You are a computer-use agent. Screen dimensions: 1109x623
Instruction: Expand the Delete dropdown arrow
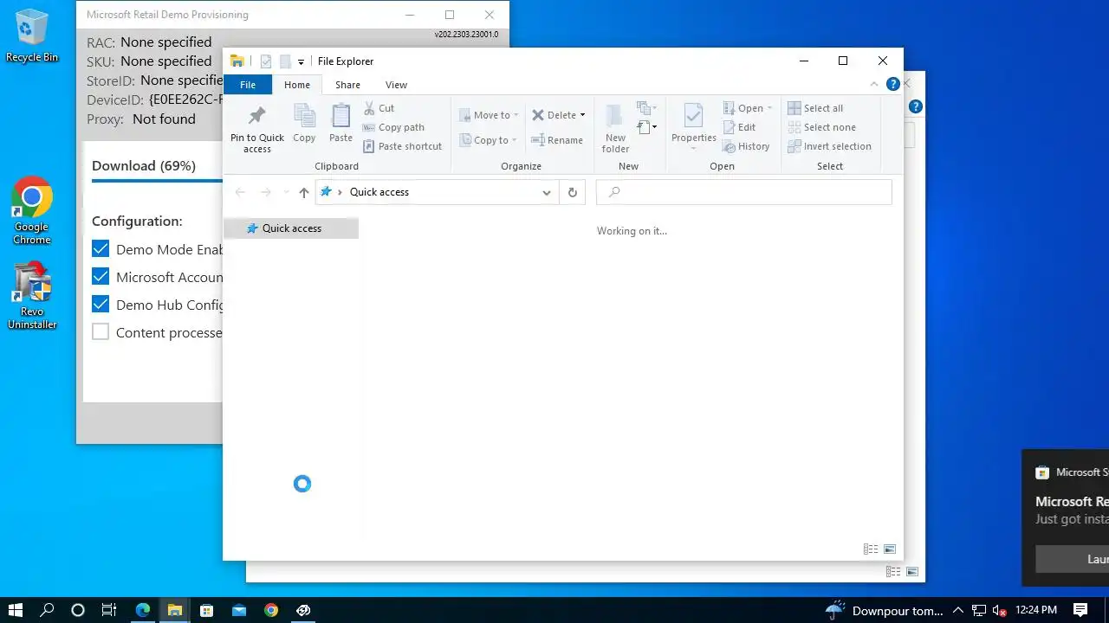(582, 115)
